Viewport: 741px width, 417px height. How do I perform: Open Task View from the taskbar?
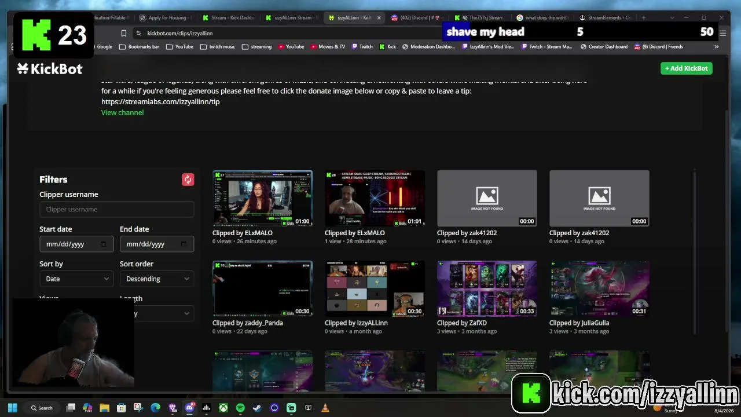point(71,408)
